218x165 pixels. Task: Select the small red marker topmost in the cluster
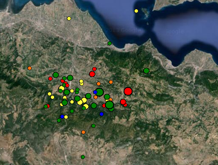[x=94, y=69]
